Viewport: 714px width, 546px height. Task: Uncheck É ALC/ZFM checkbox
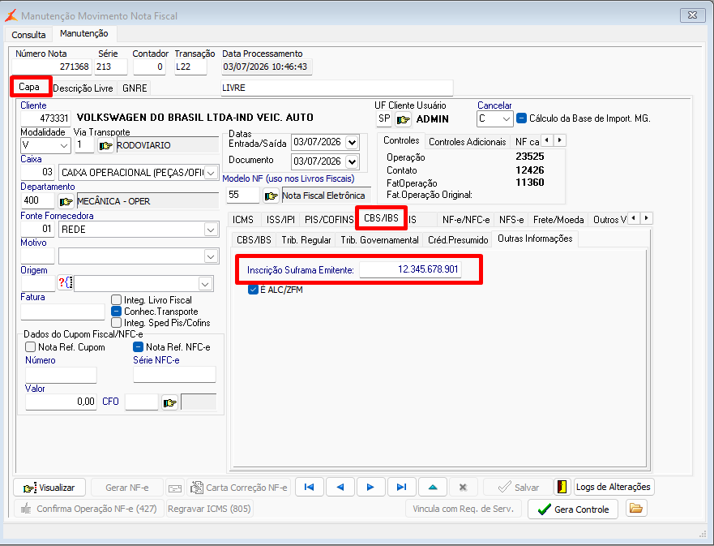[x=253, y=290]
